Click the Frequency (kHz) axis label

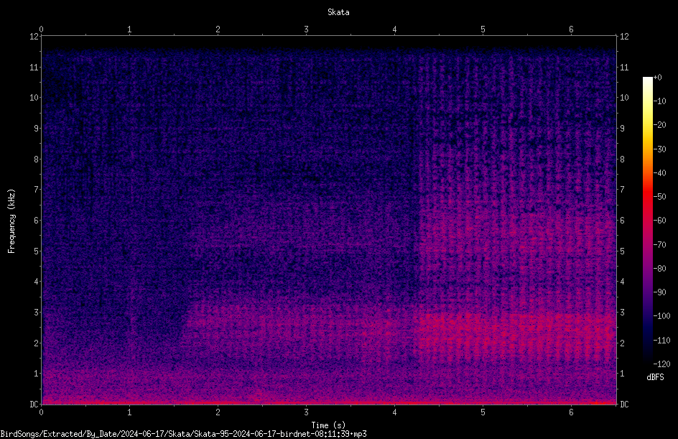point(11,221)
